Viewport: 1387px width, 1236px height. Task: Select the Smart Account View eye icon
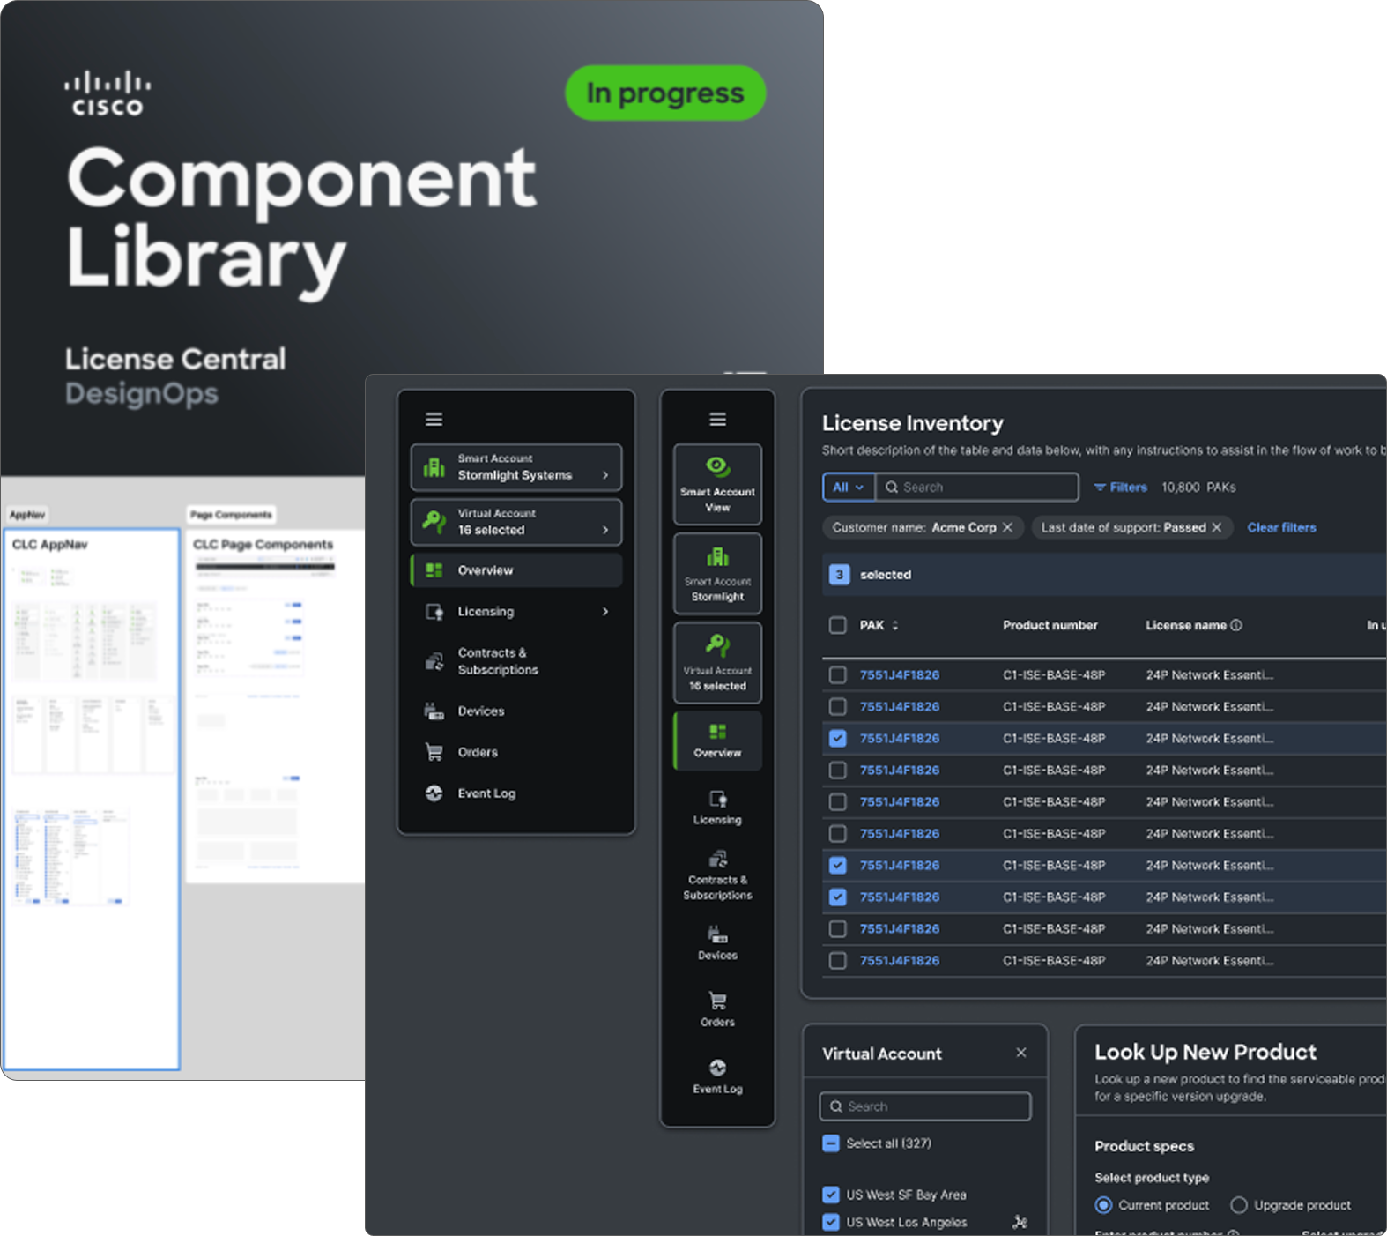717,466
